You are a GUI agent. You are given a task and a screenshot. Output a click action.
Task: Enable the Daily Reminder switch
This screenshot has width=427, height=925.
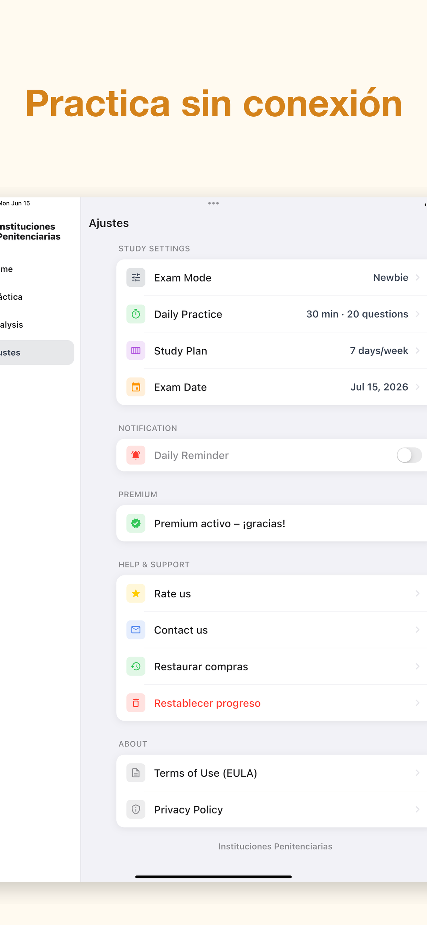point(409,455)
